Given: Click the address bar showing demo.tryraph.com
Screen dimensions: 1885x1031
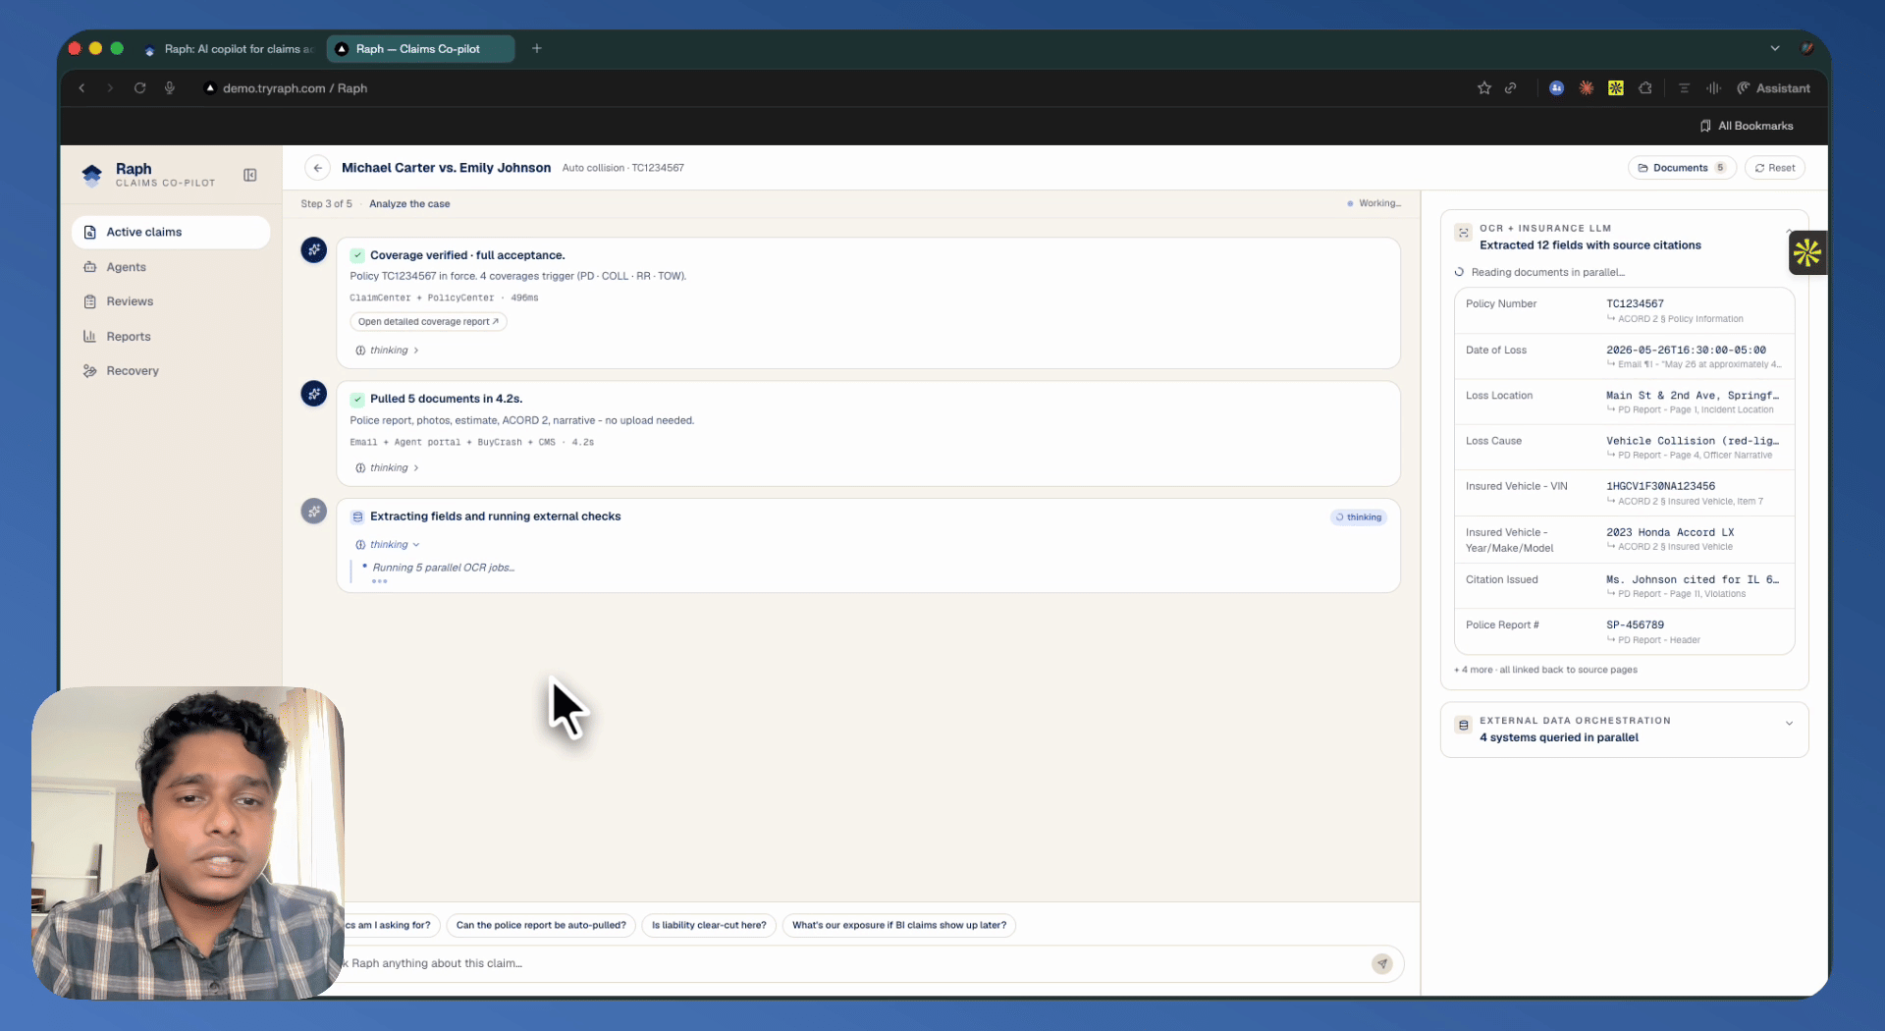Looking at the screenshot, I should tap(295, 88).
